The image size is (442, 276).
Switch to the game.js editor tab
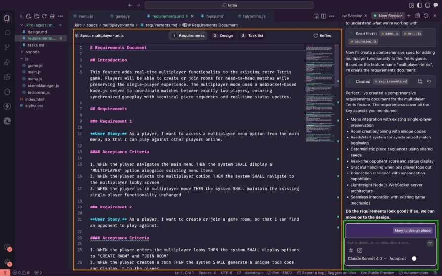(x=119, y=16)
